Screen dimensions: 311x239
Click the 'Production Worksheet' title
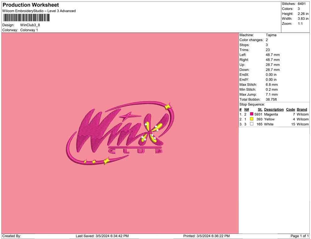31,5
